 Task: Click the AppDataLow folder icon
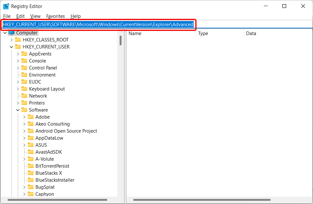(x=31, y=138)
